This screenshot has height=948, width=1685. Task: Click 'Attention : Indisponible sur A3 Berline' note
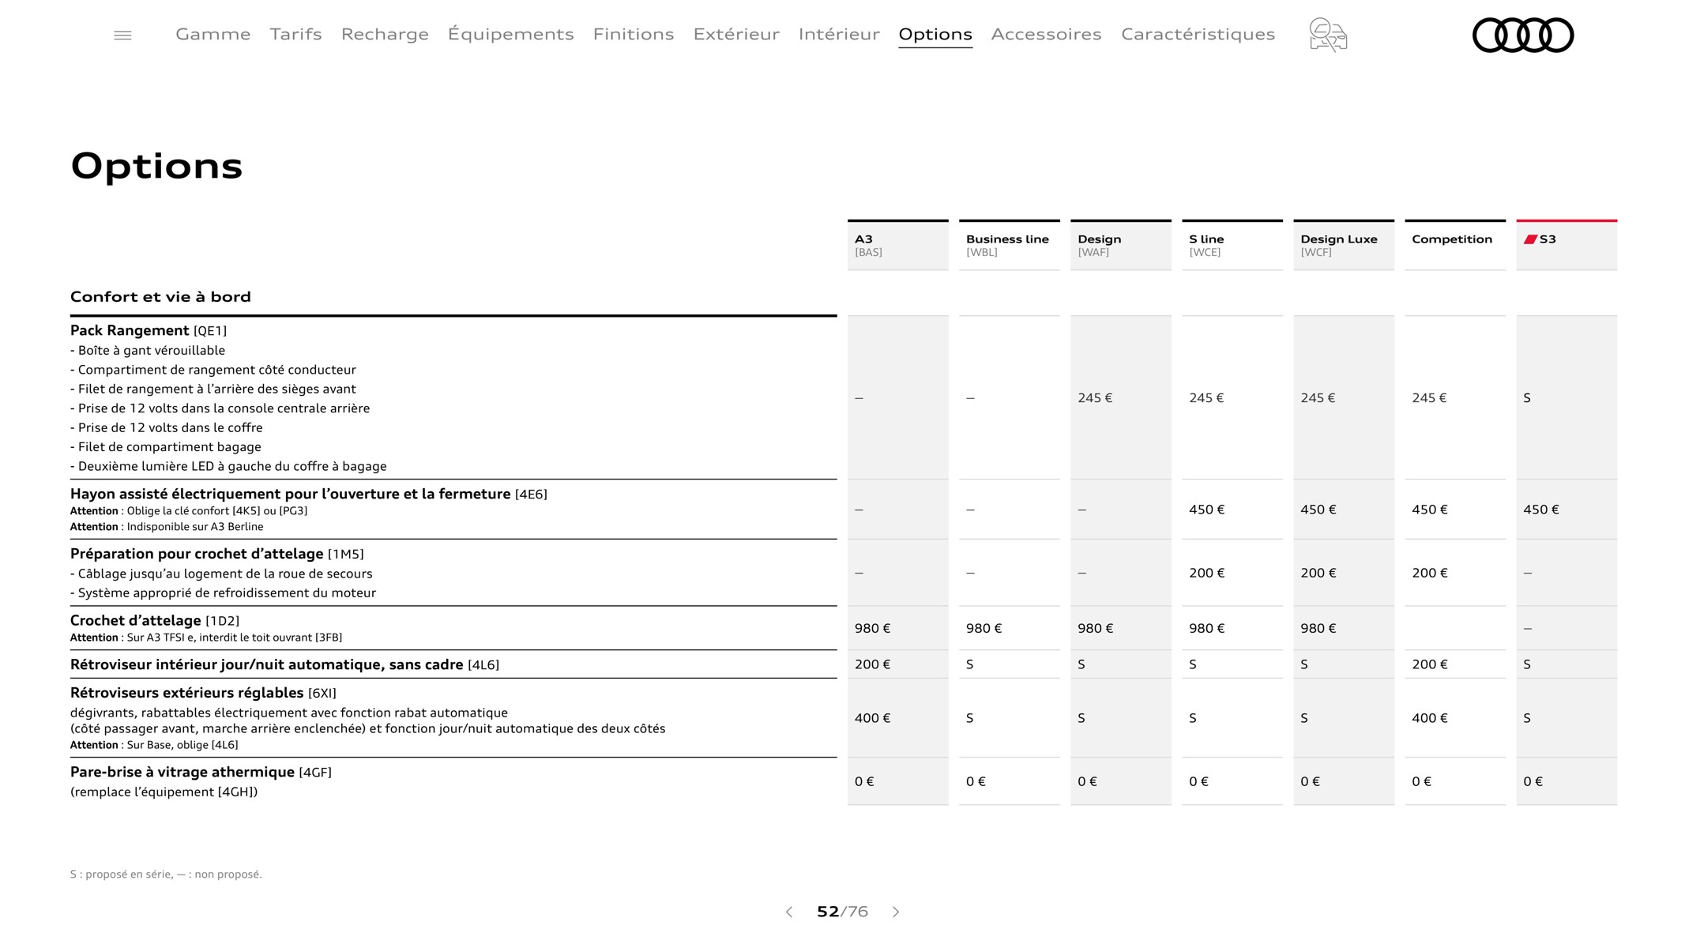(167, 527)
